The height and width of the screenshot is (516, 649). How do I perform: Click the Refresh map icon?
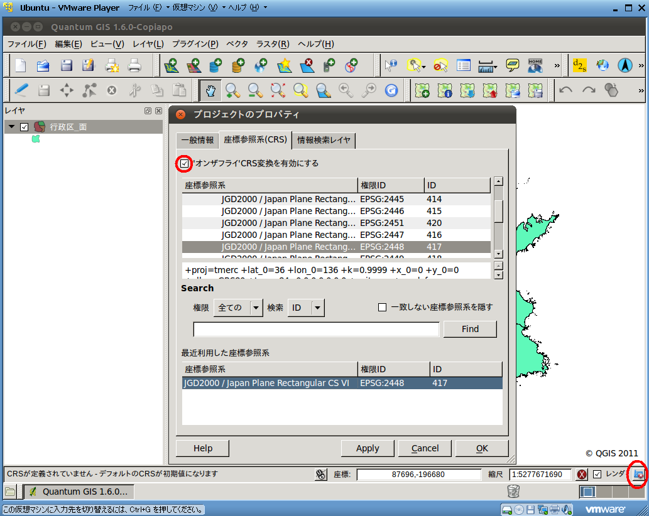point(391,90)
